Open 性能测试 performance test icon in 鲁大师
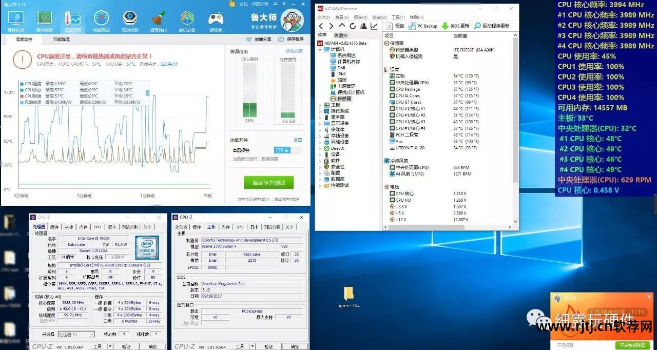Viewport: 657px width, 350px height. pos(101,21)
